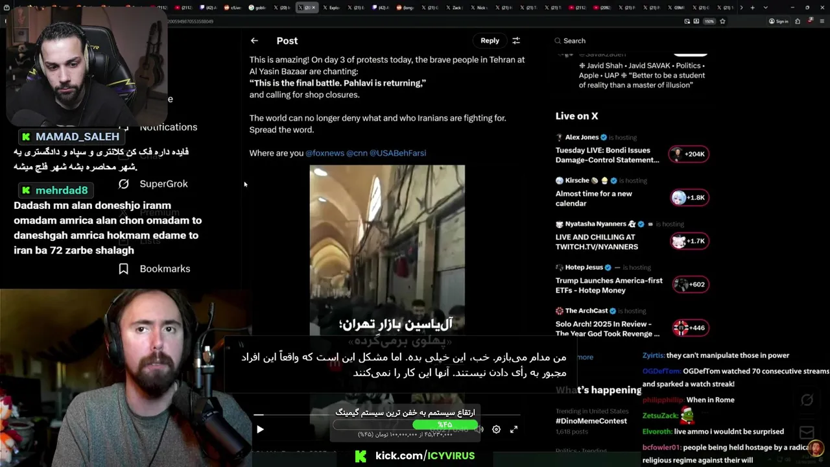Open the @cnn mention link

tap(357, 153)
